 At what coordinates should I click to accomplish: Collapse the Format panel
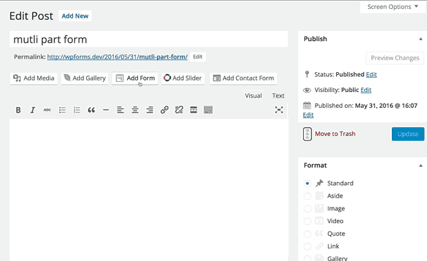tap(421, 166)
